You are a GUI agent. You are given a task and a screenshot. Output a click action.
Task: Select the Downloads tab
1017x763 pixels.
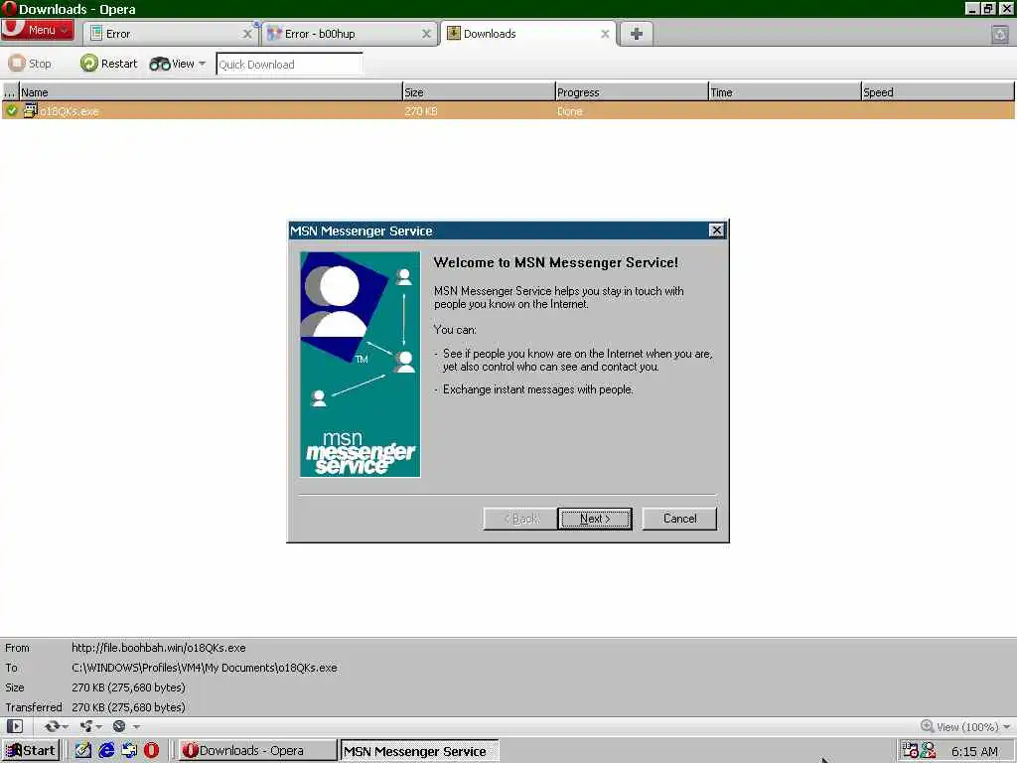(527, 34)
